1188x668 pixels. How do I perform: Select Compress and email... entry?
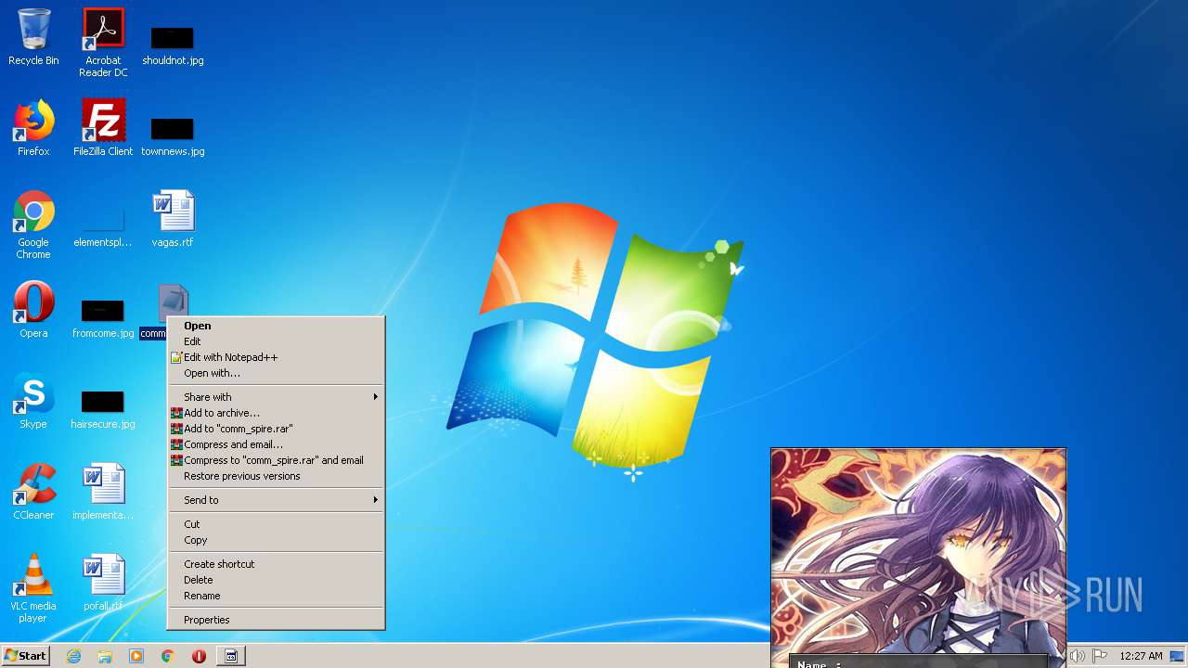(276, 444)
